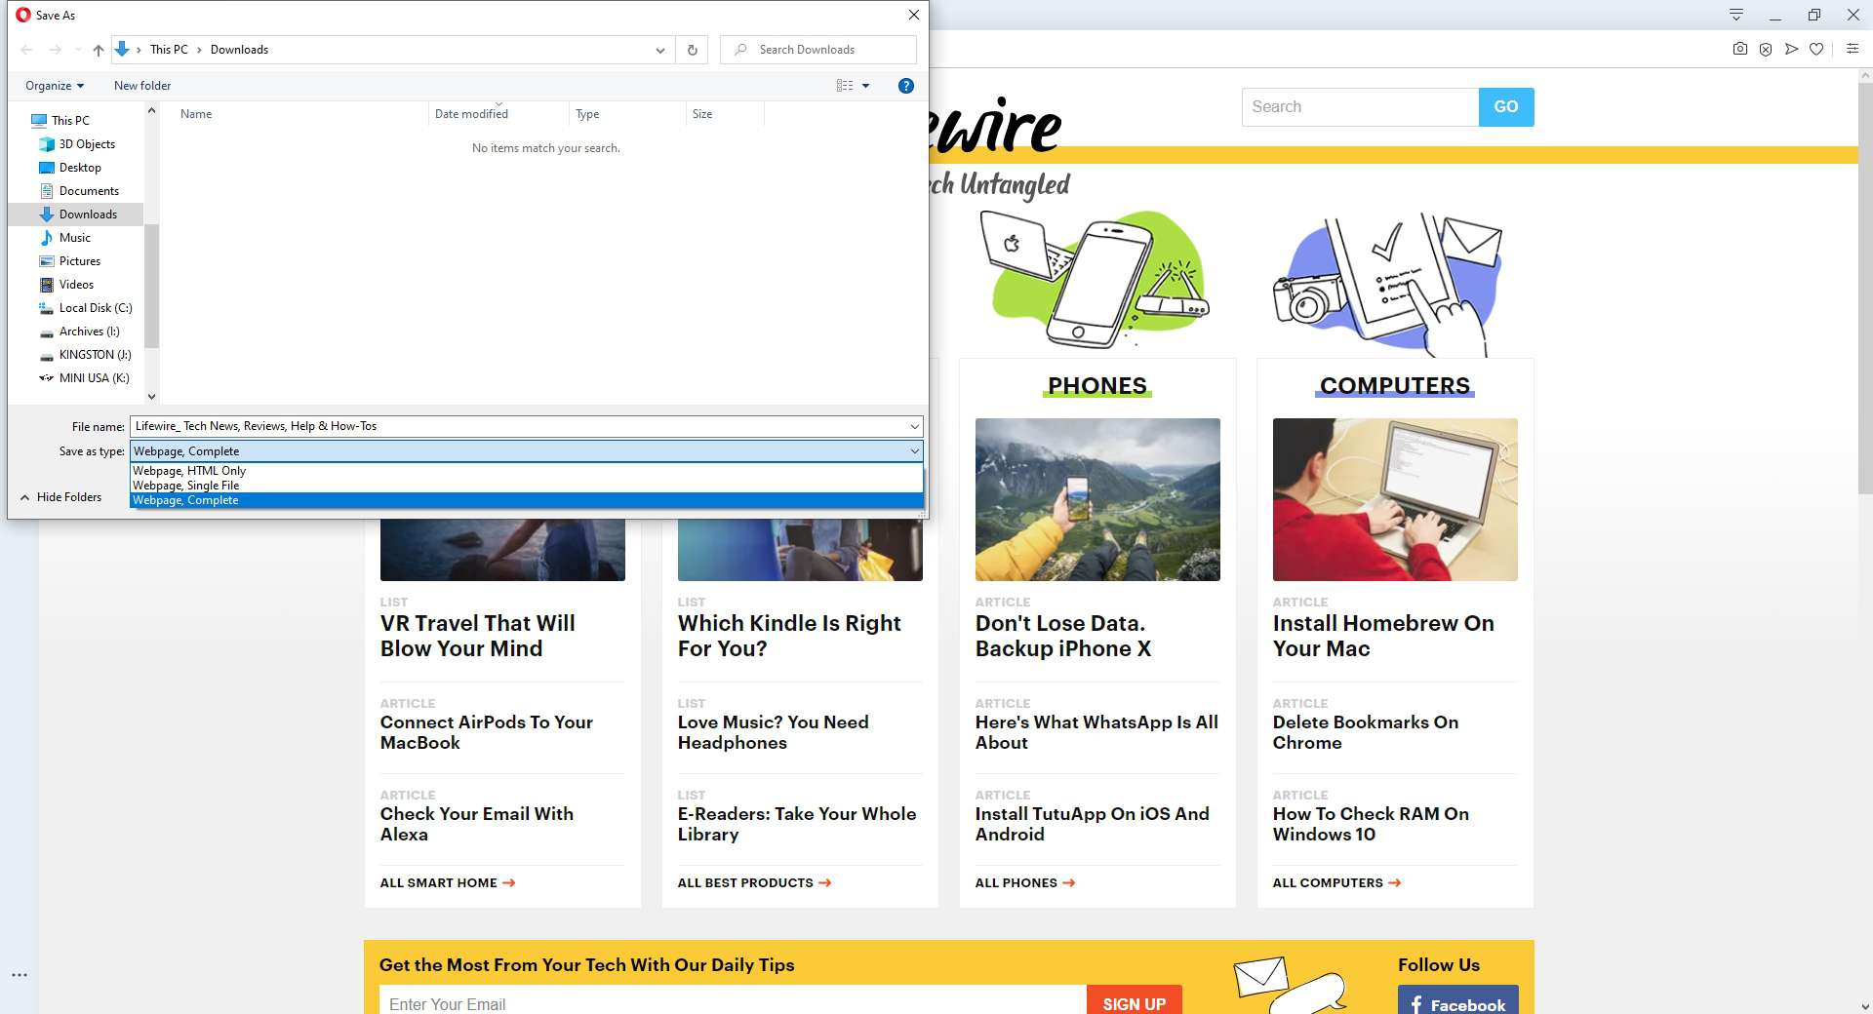This screenshot has width=1873, height=1014.
Task: Click Opera send to flow icon
Action: pos(1790,49)
